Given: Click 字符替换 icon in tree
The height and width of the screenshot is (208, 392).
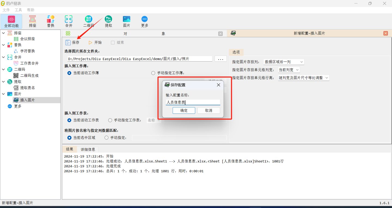Looking at the screenshot, I should coord(16,51).
